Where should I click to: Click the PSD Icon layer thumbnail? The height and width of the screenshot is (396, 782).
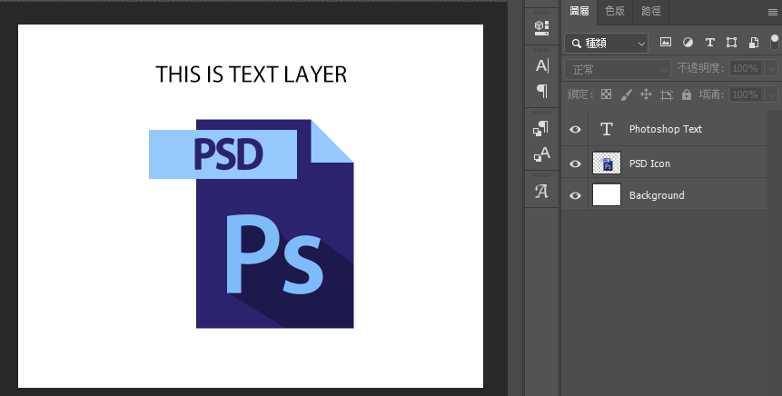[x=607, y=163]
